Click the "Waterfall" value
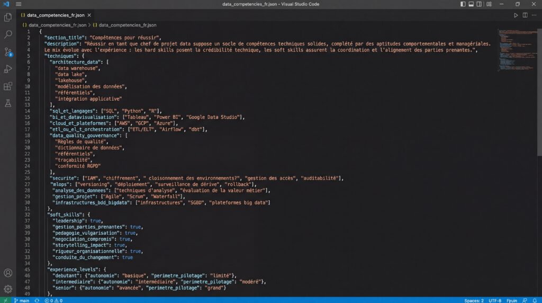This screenshot has width=542, height=303. point(167,197)
